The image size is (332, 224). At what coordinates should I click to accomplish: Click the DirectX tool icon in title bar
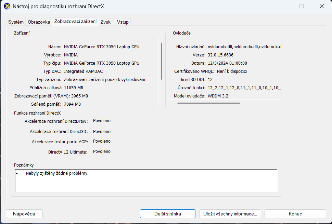click(x=7, y=6)
